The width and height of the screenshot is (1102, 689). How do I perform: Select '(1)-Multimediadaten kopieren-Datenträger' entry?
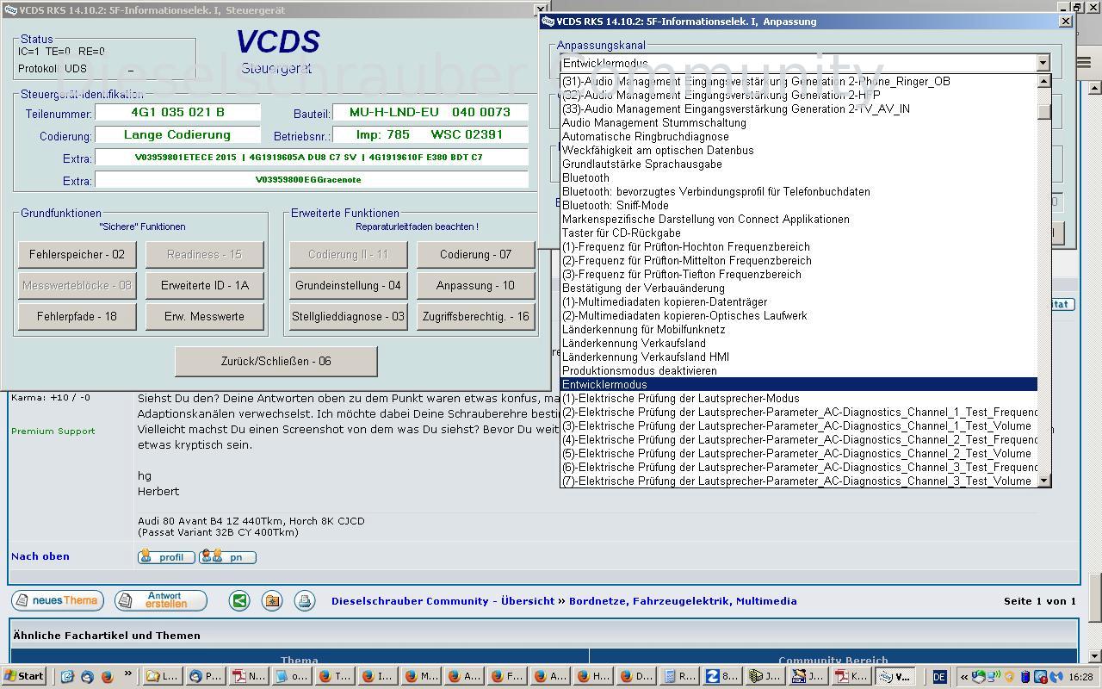[799, 301]
